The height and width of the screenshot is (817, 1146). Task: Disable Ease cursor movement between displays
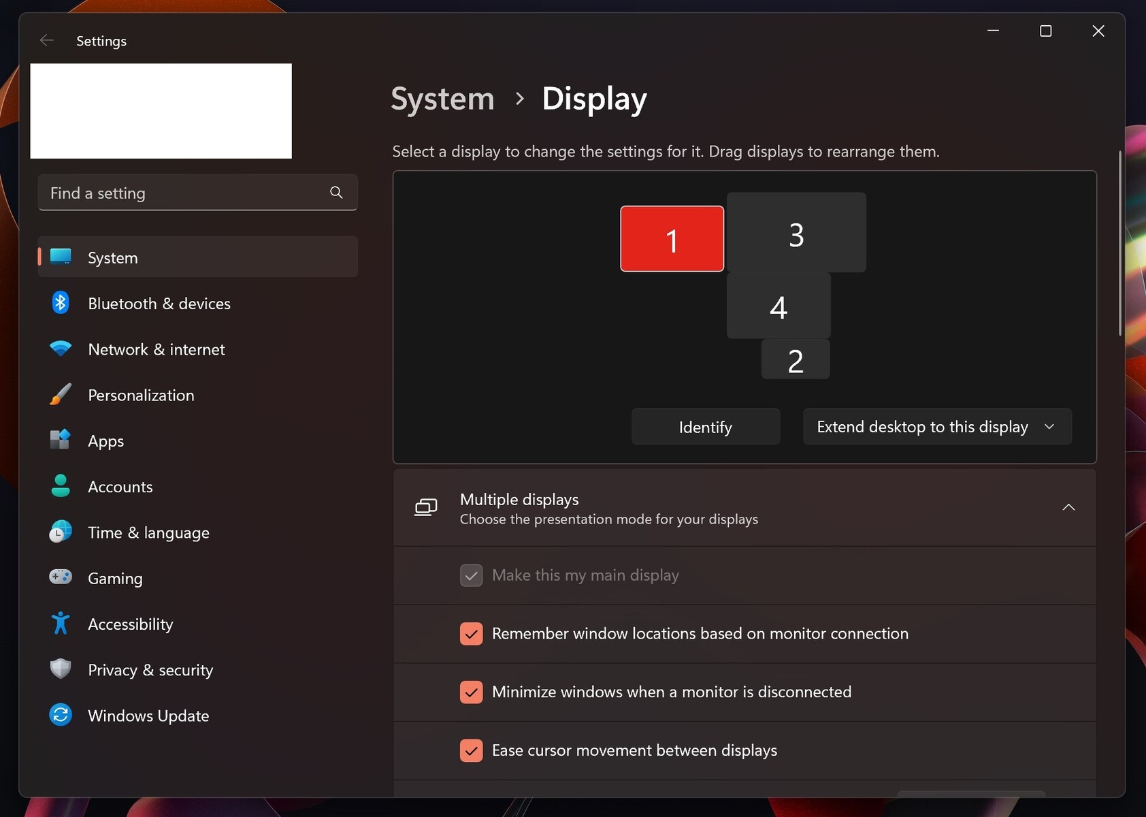coord(471,750)
